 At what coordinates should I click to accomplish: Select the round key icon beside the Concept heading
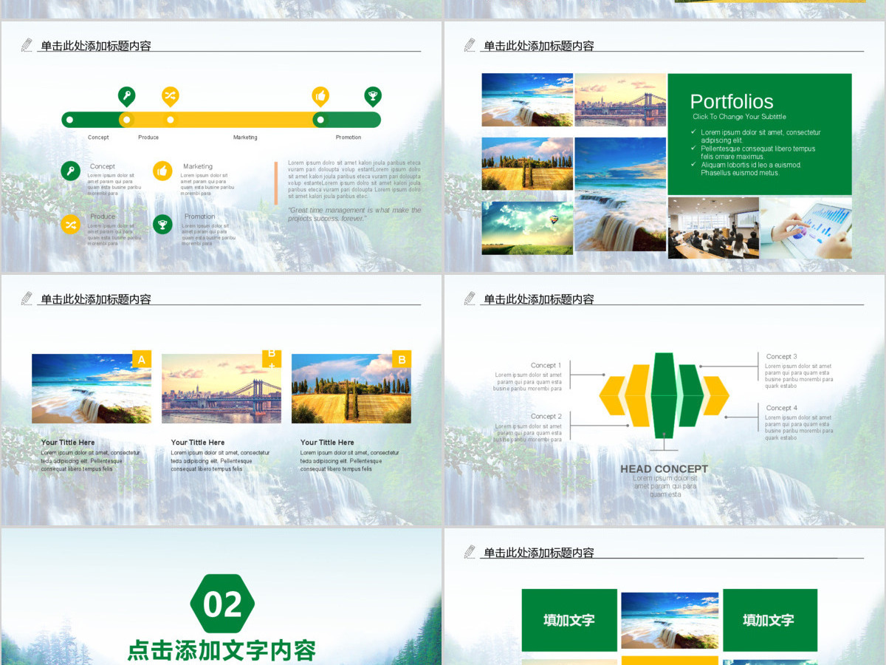70,171
